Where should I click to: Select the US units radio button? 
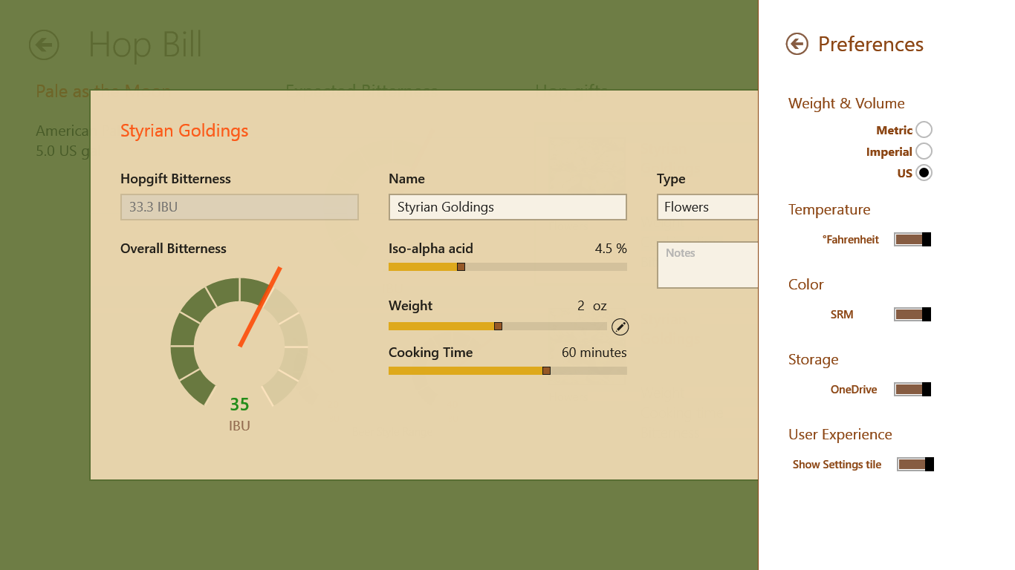[x=924, y=173]
